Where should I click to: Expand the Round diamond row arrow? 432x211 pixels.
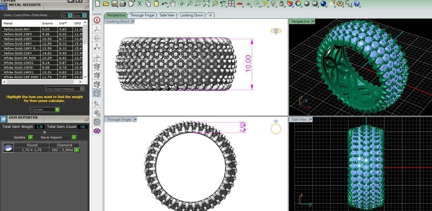tap(77, 150)
